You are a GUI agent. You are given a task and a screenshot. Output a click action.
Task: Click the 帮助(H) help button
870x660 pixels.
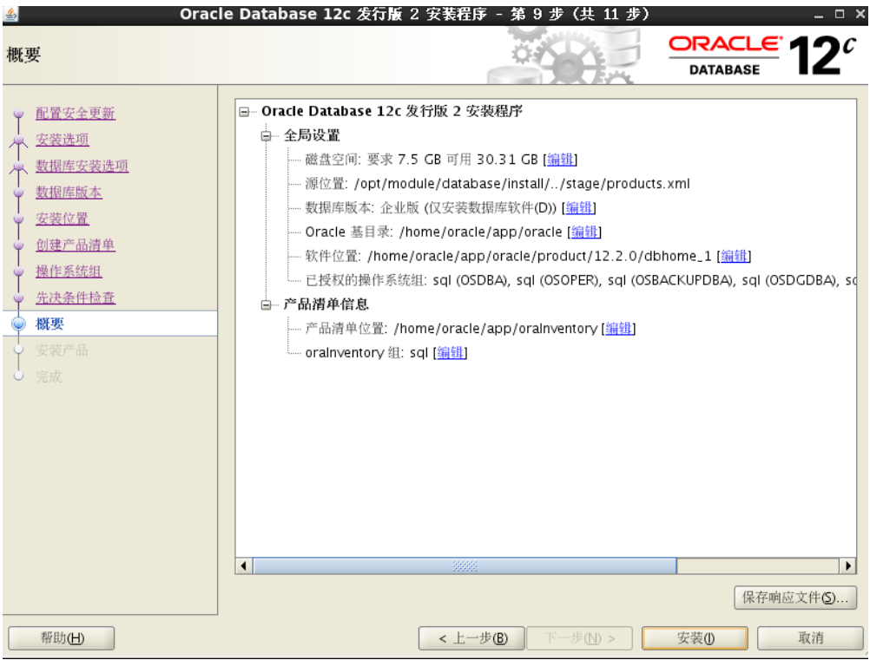(x=62, y=638)
